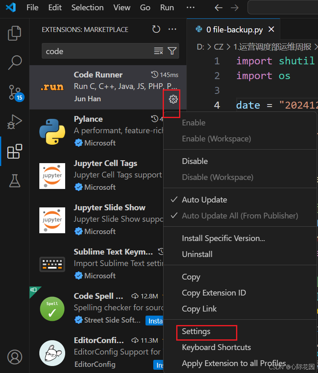Click the Sublime Text Keymap keyboard icon

pyautogui.click(x=52, y=264)
